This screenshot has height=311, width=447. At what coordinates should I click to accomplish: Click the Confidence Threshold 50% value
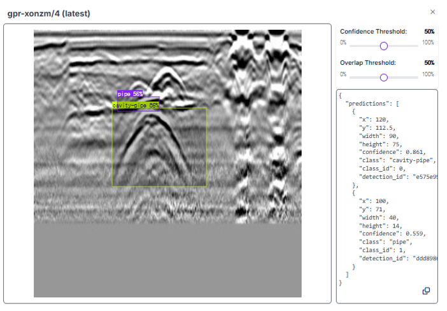(x=429, y=31)
